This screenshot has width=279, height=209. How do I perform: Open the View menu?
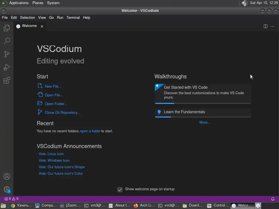(x=42, y=18)
